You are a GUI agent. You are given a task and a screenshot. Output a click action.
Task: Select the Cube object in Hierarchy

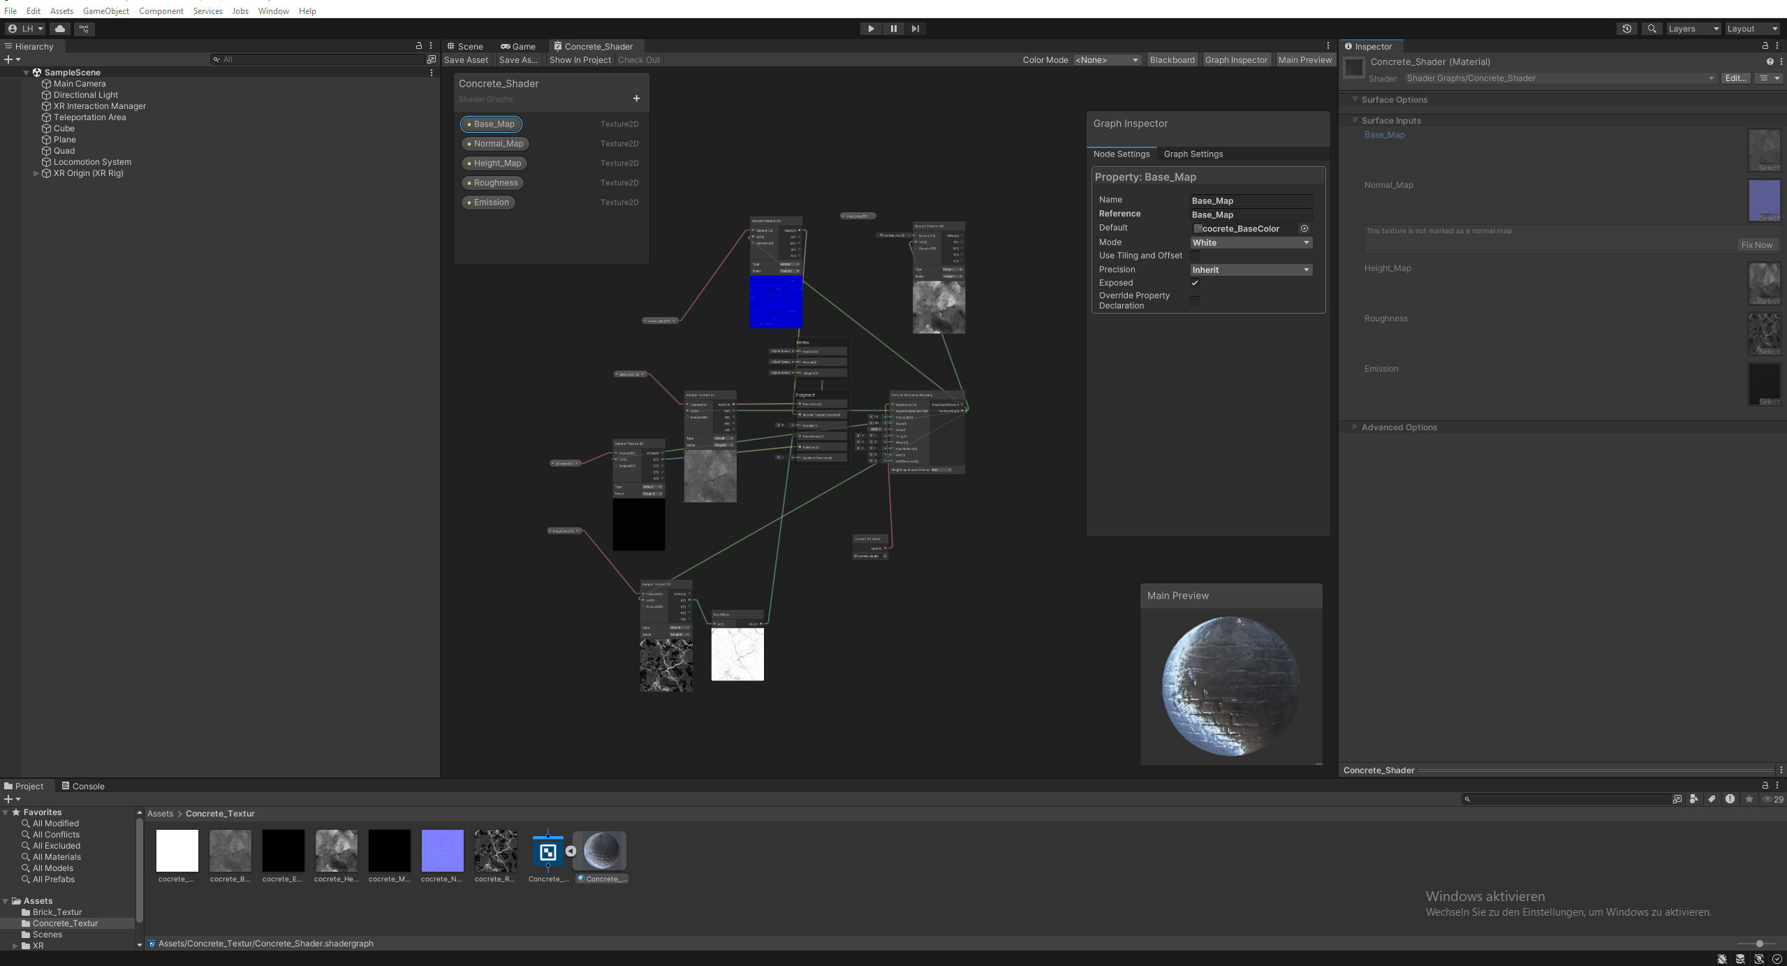pyautogui.click(x=63, y=128)
